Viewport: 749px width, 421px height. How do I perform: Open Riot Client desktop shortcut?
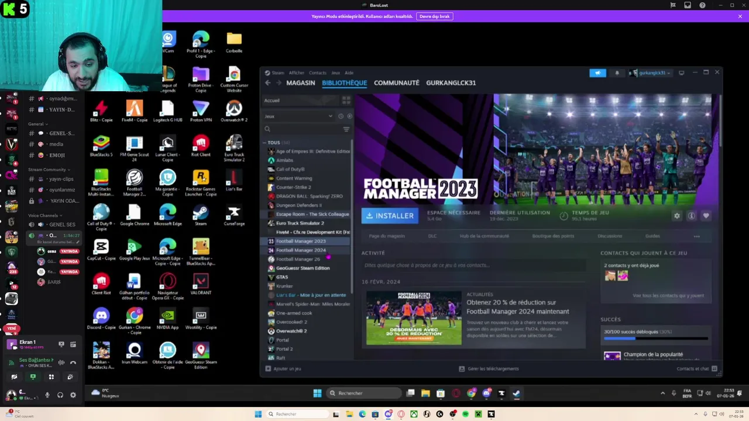201,146
